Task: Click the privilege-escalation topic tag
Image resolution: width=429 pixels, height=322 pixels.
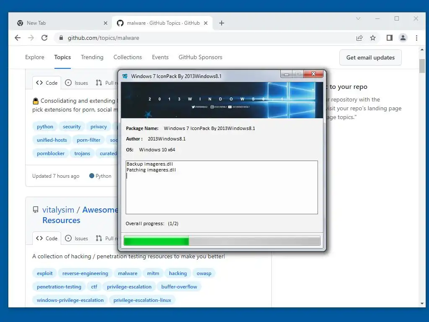Action: click(x=129, y=287)
